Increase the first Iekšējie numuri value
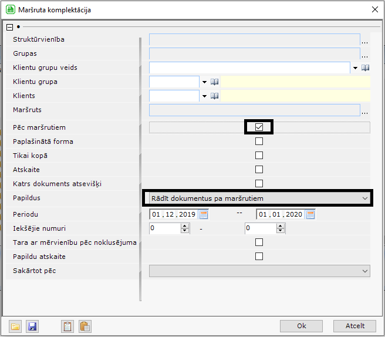Viewport: 385px width, 337px height. tap(184, 225)
